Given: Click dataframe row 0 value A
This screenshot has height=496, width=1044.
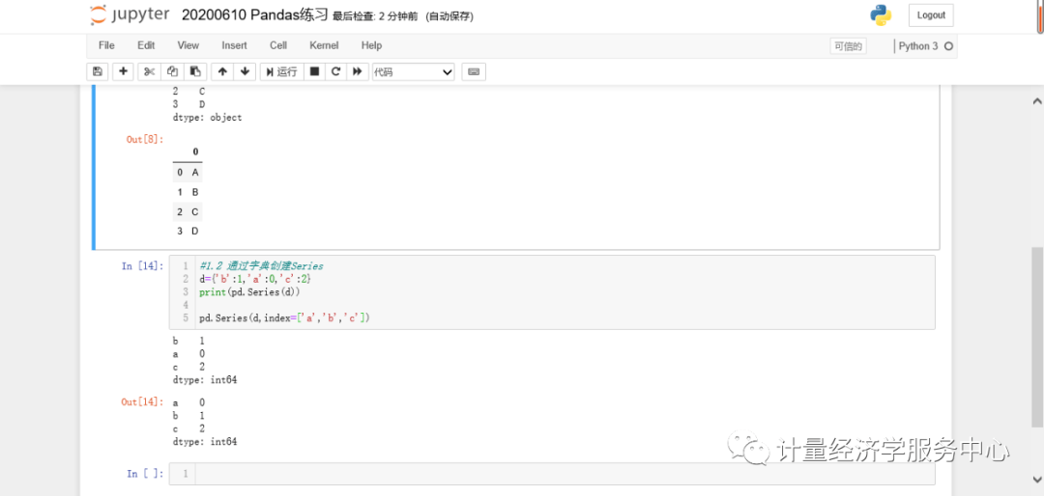Looking at the screenshot, I should pyautogui.click(x=195, y=172).
